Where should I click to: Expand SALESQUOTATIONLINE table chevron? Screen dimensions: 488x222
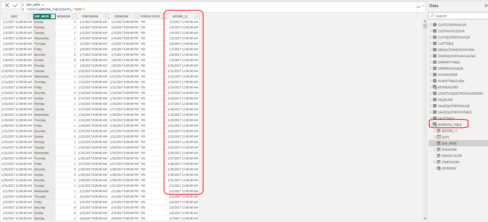pyautogui.click(x=430, y=106)
